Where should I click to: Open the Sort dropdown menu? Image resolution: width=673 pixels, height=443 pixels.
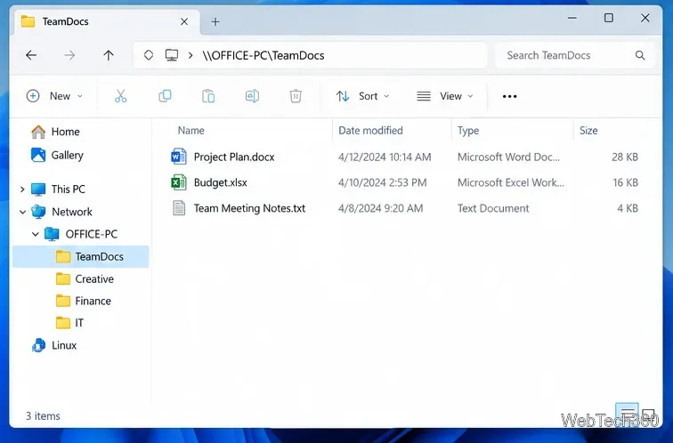tap(362, 96)
